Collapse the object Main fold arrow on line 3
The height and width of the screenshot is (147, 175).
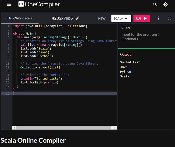(x=11, y=34)
